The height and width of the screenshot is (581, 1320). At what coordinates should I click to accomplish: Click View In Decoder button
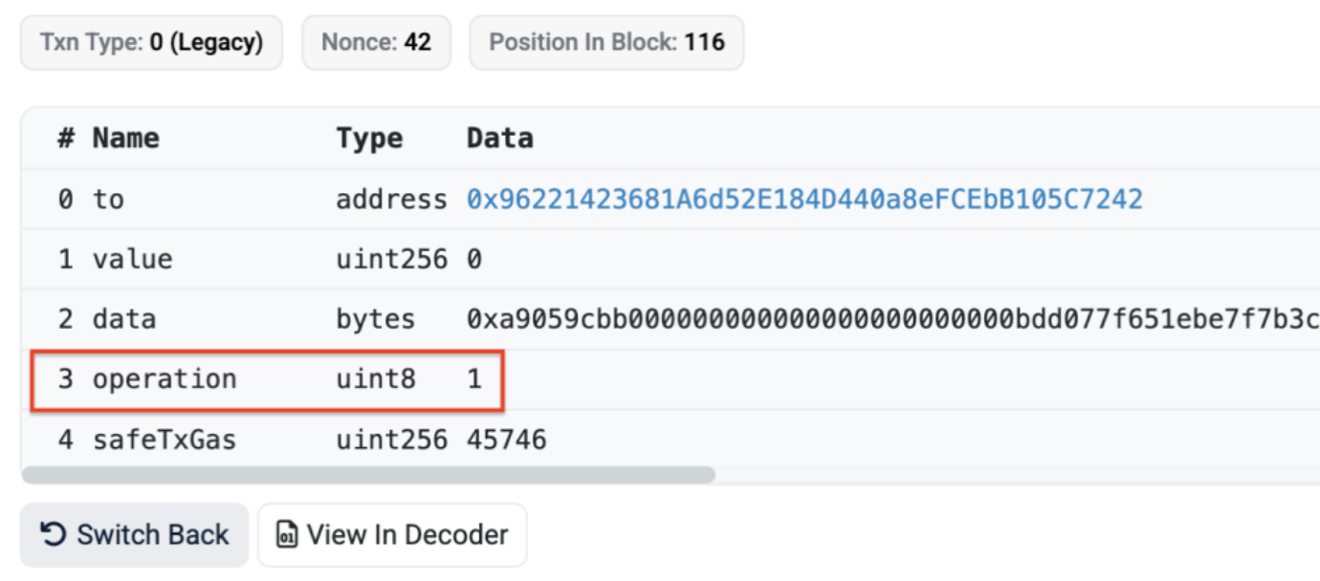[392, 535]
